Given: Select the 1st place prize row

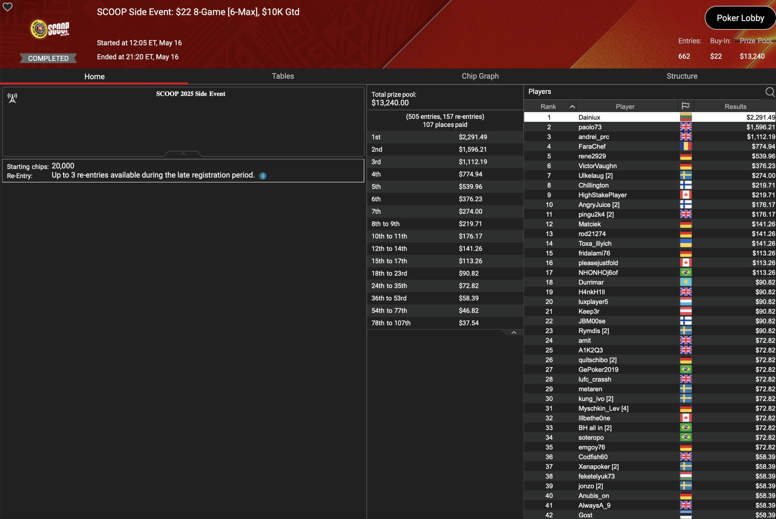Looking at the screenshot, I should tap(445, 137).
